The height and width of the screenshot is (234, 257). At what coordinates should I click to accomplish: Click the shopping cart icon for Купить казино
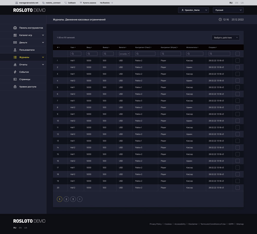point(81,3)
